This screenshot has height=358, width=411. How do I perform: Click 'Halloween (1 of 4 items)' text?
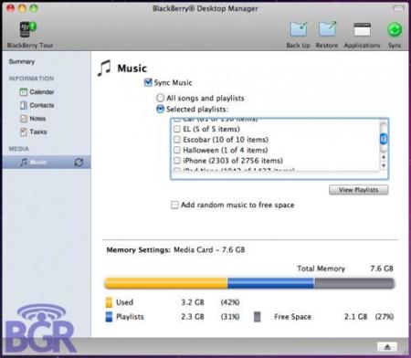(x=226, y=150)
